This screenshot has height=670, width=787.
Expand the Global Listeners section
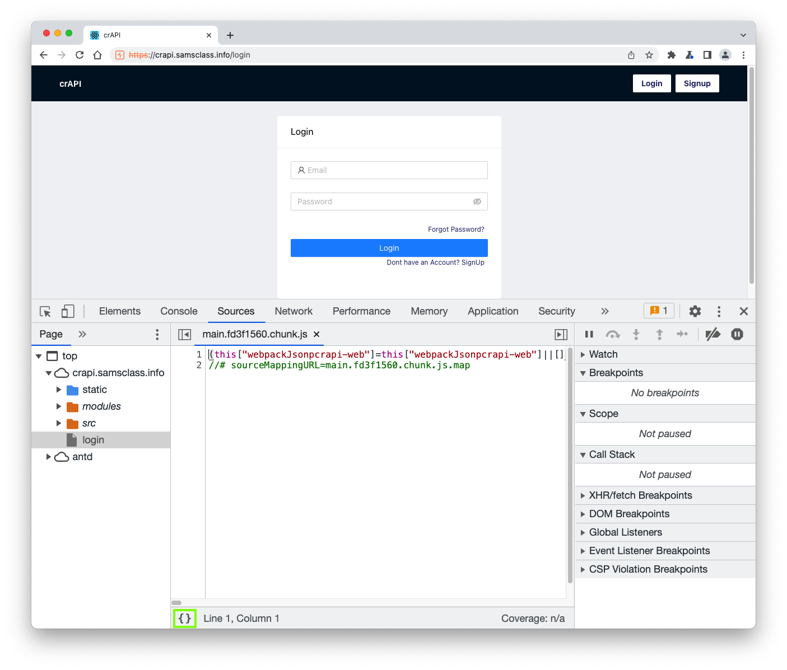click(665, 532)
